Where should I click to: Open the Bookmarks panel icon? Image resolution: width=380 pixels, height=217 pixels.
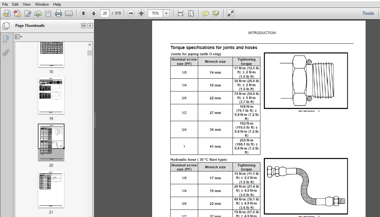tap(6, 39)
